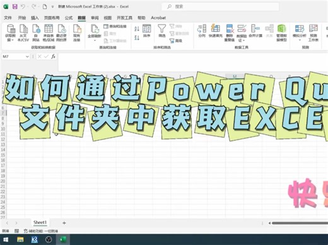The image size is (328, 245).
Task: Sort descending with the Z-to-A icon
Action: (x=137, y=38)
